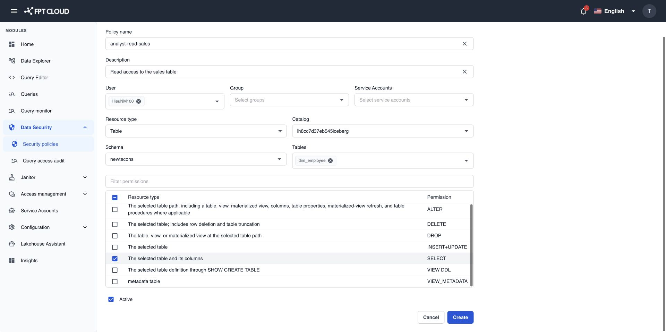Expand the Access management section
The image size is (666, 332).
(85, 194)
